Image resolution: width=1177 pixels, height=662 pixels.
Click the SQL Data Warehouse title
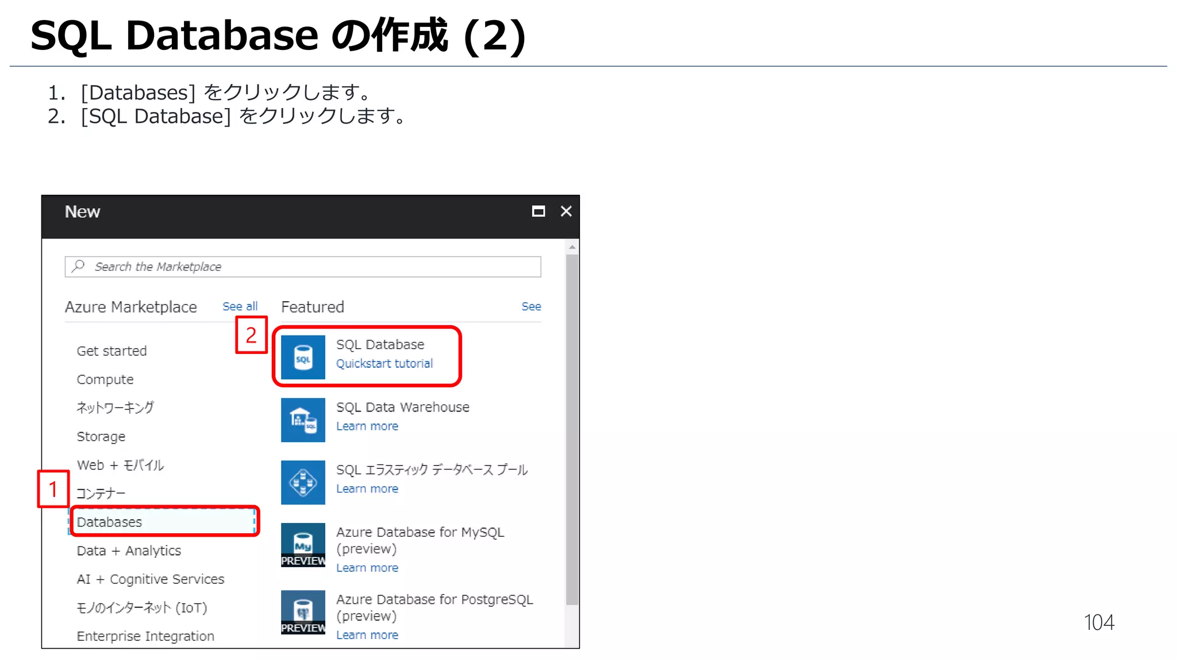tap(403, 407)
